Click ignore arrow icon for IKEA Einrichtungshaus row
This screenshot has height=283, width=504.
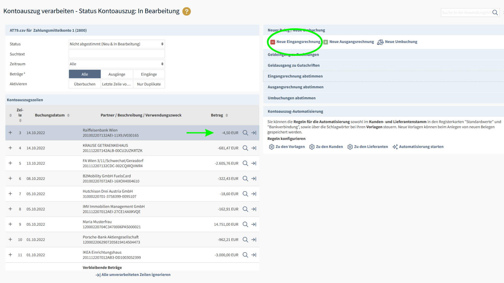254,255
